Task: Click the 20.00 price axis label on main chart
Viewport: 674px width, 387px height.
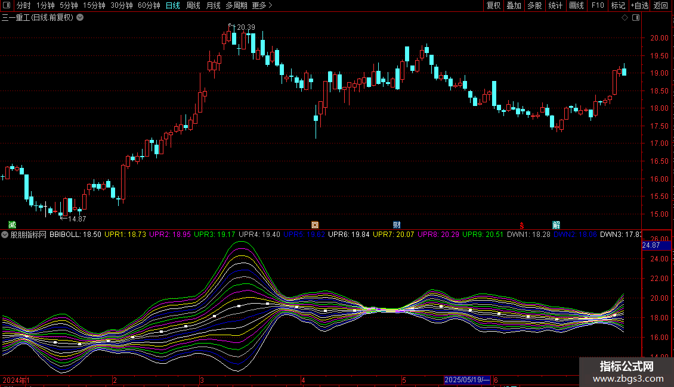Action: coord(659,38)
